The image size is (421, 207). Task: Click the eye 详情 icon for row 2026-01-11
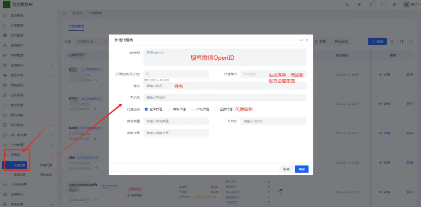tap(380, 75)
